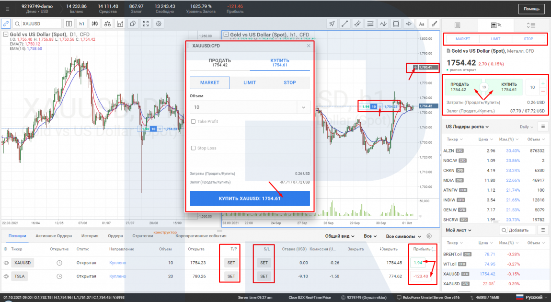Screen dimensions: 551x302
Task: Open Русский language selector
Action: coord(532,297)
